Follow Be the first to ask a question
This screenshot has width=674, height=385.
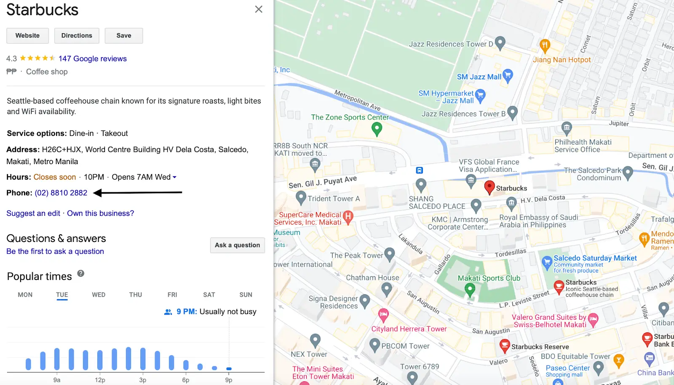(55, 251)
